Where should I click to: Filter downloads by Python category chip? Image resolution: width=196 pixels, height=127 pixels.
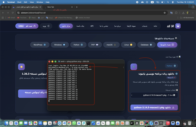[78, 45]
